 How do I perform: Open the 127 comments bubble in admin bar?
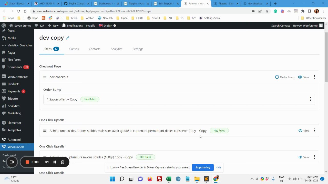39,26
